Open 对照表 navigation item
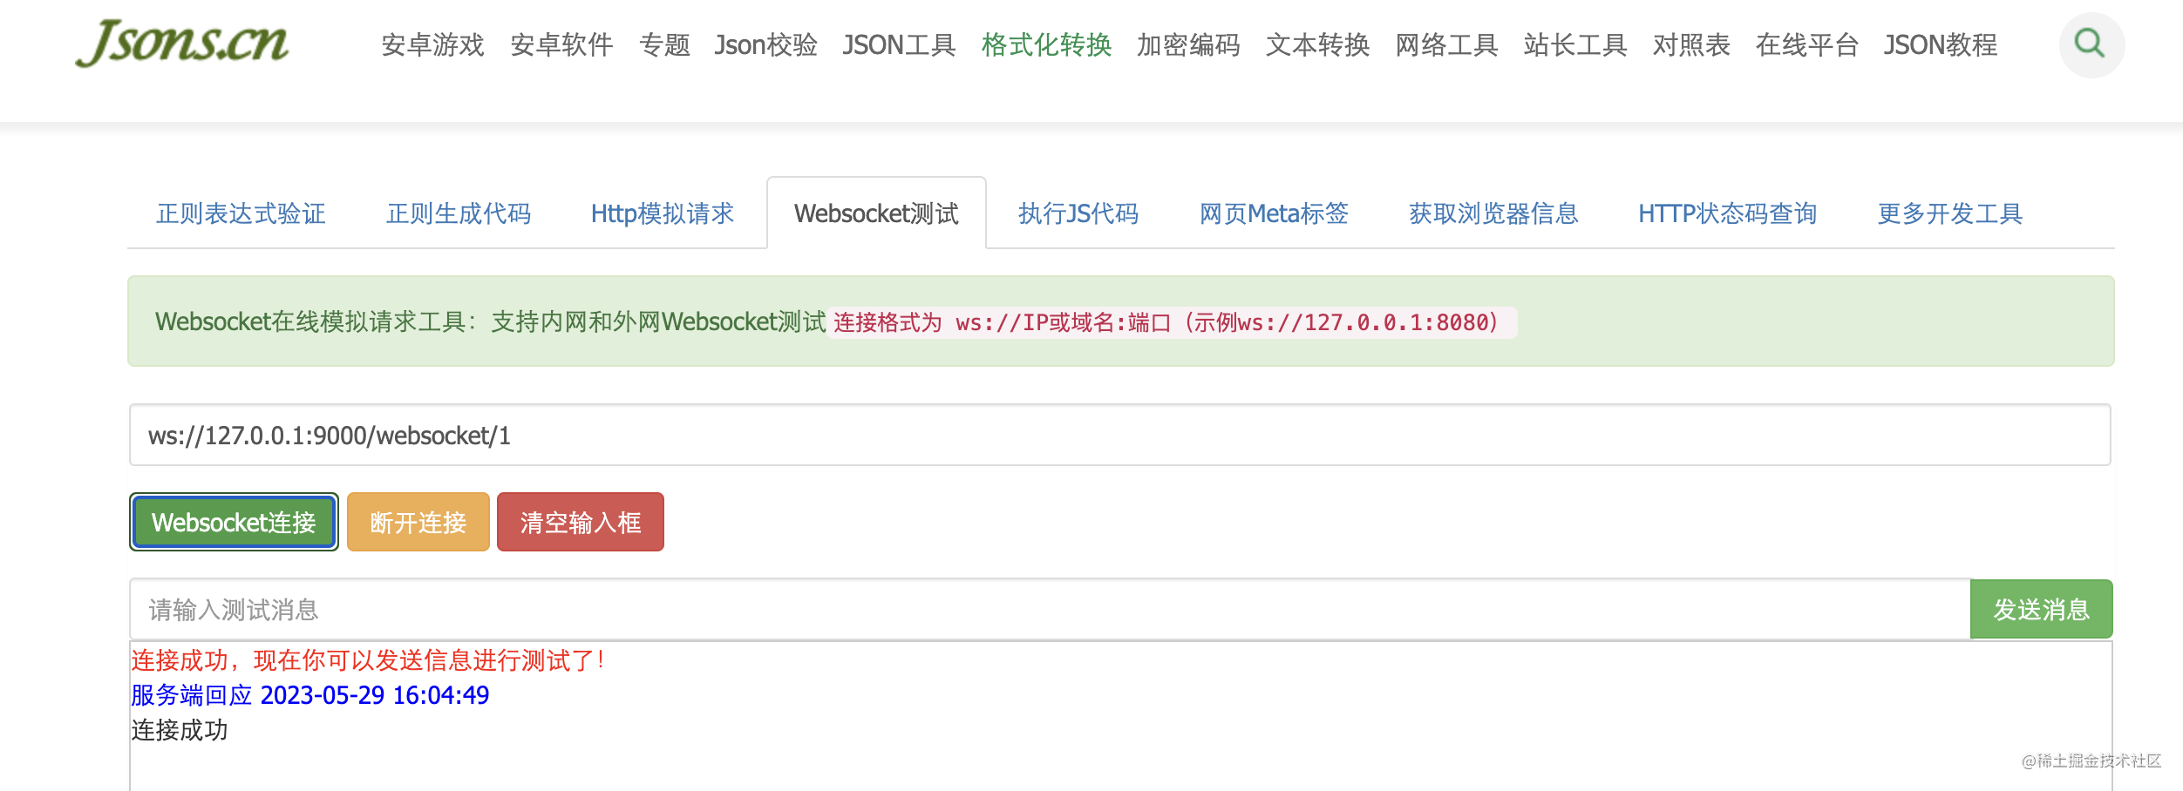2183x791 pixels. [1691, 44]
